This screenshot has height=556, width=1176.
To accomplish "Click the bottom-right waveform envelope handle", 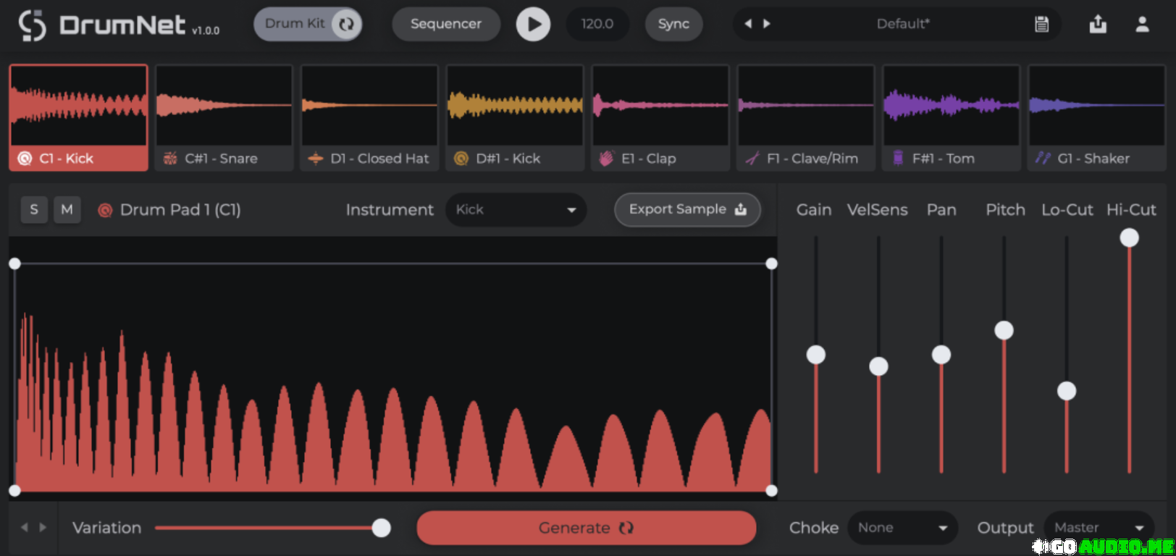I will tap(772, 491).
